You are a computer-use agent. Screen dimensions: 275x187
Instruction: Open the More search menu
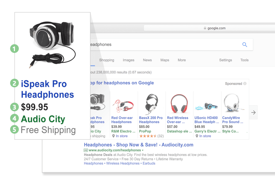182,60
